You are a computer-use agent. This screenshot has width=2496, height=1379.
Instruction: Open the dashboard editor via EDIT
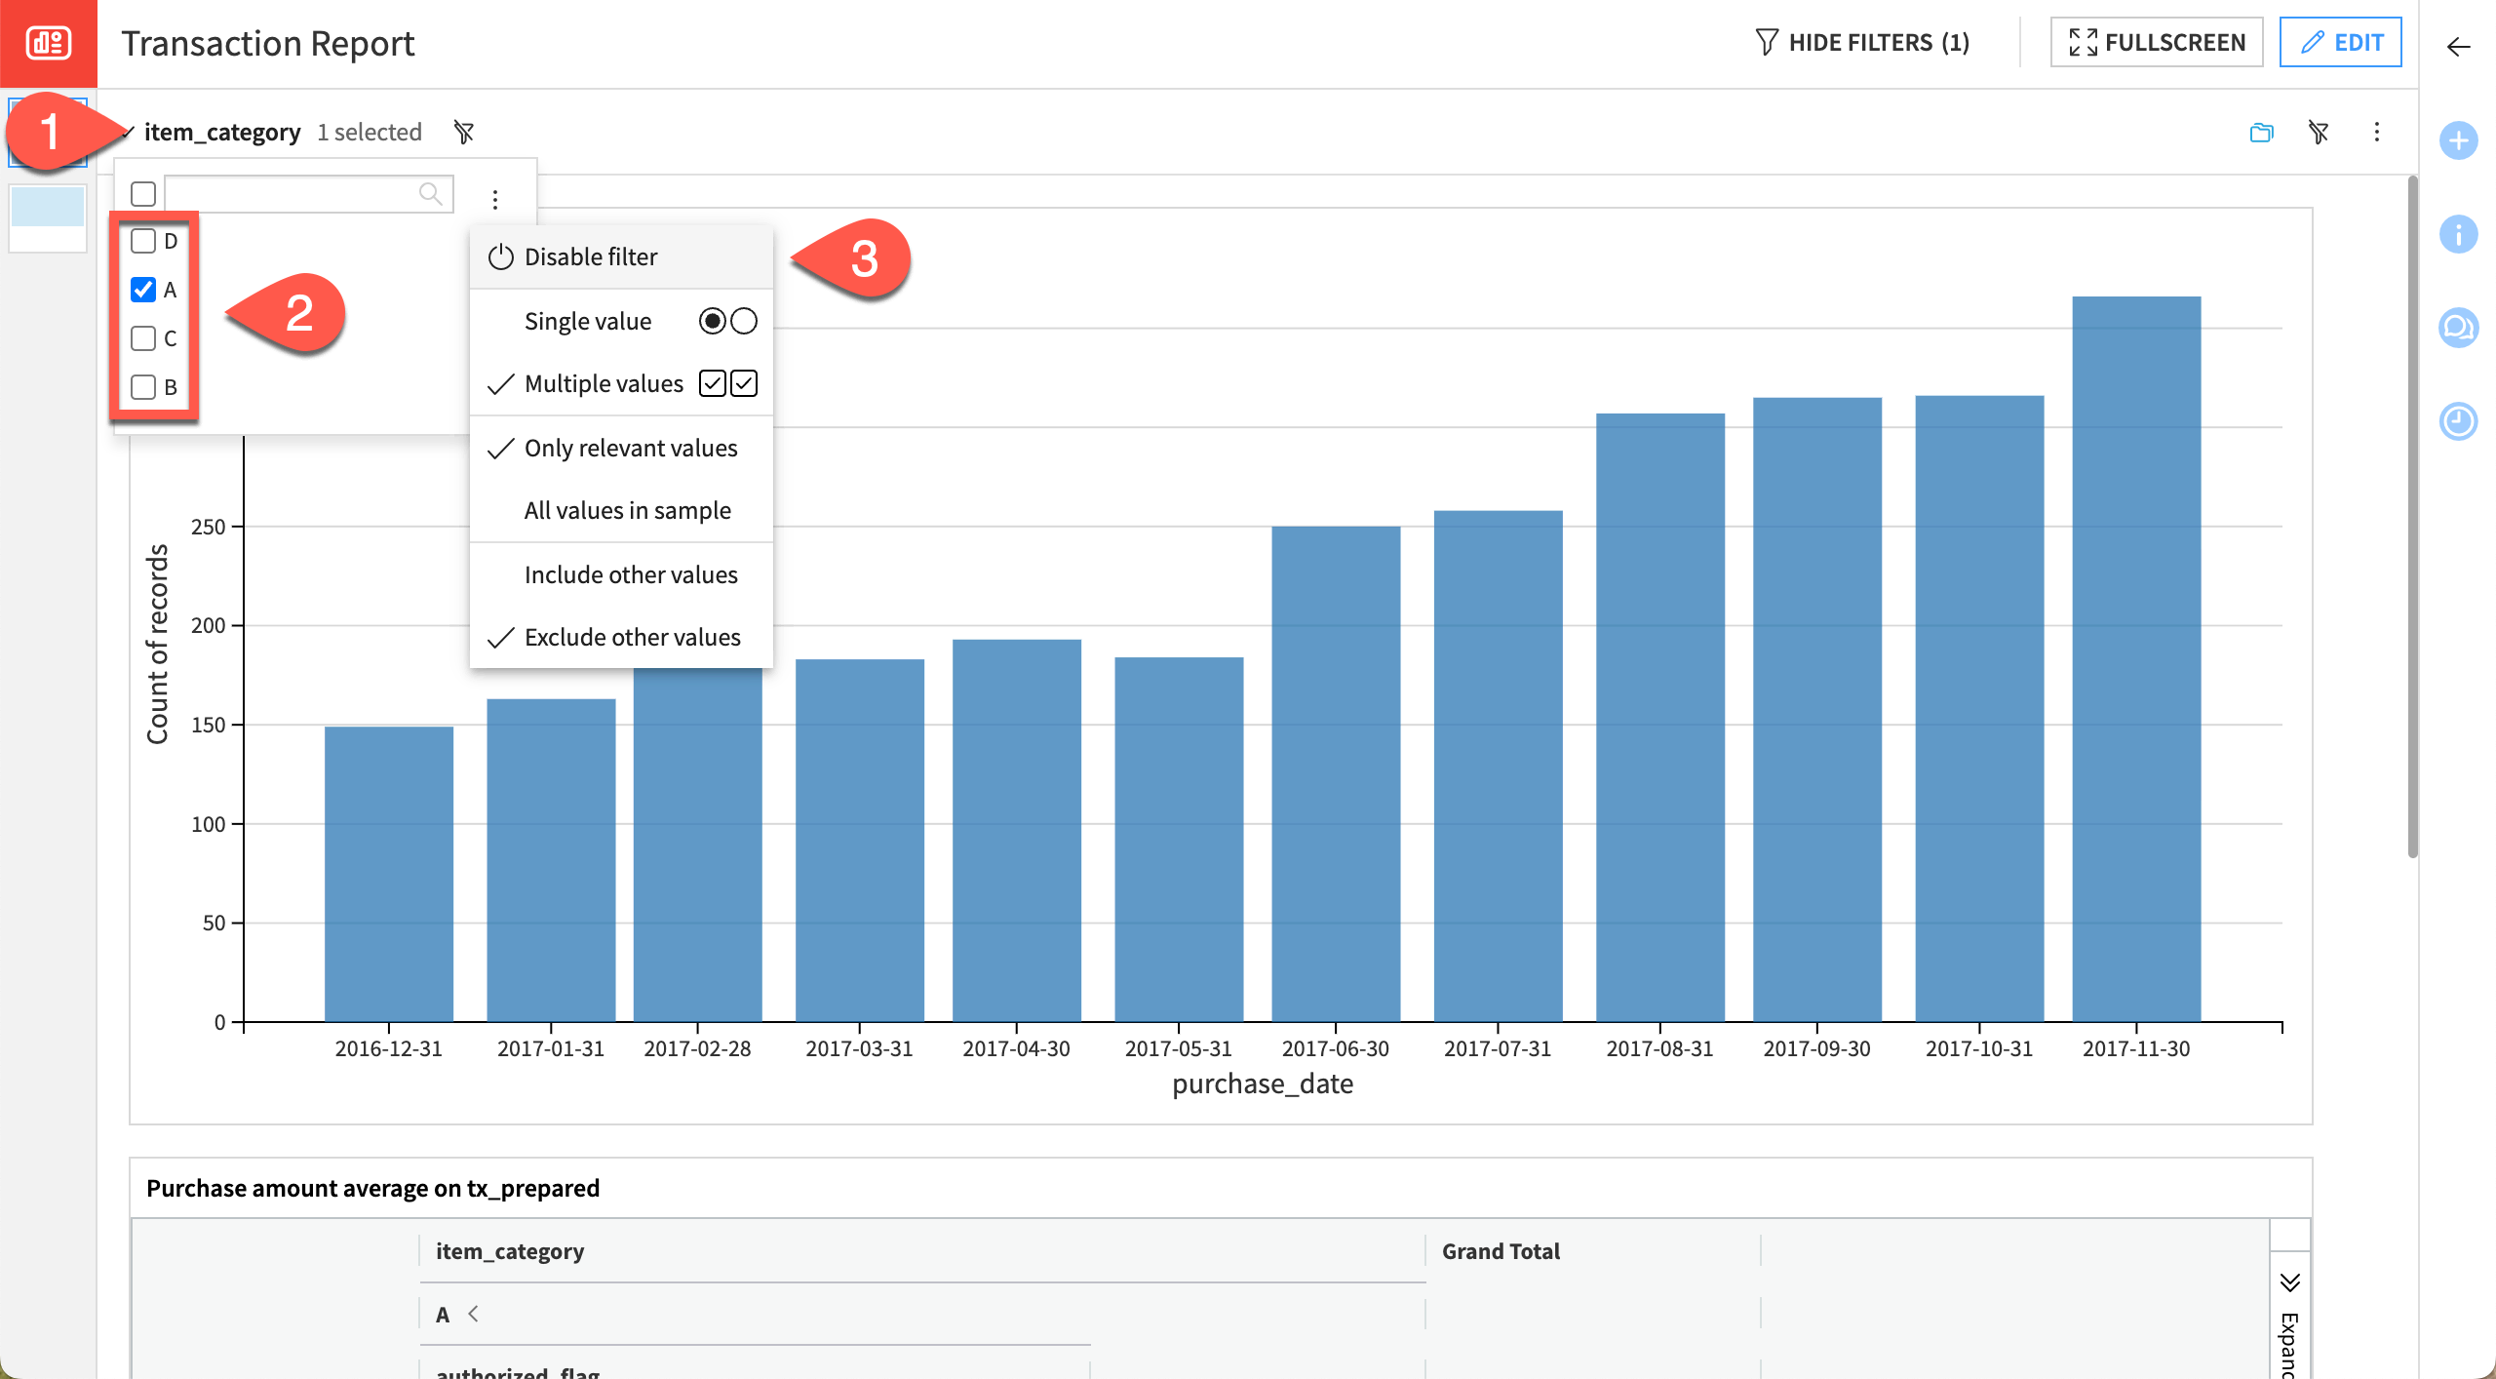click(2340, 43)
